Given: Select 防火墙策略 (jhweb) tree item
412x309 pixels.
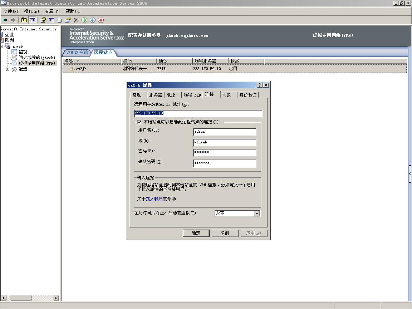Looking at the screenshot, I should click(x=37, y=58).
